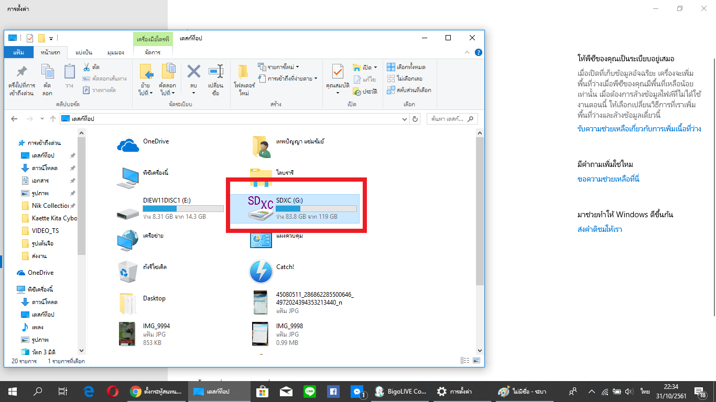Open the Easy access (การเข้าถึงที่ง่ายดาย) dropdown
This screenshot has width=716, height=402.
tap(288, 79)
